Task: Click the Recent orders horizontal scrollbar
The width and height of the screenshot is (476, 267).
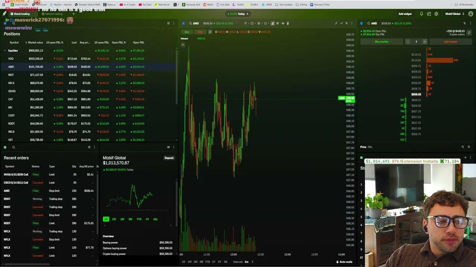Action: (x=27, y=264)
